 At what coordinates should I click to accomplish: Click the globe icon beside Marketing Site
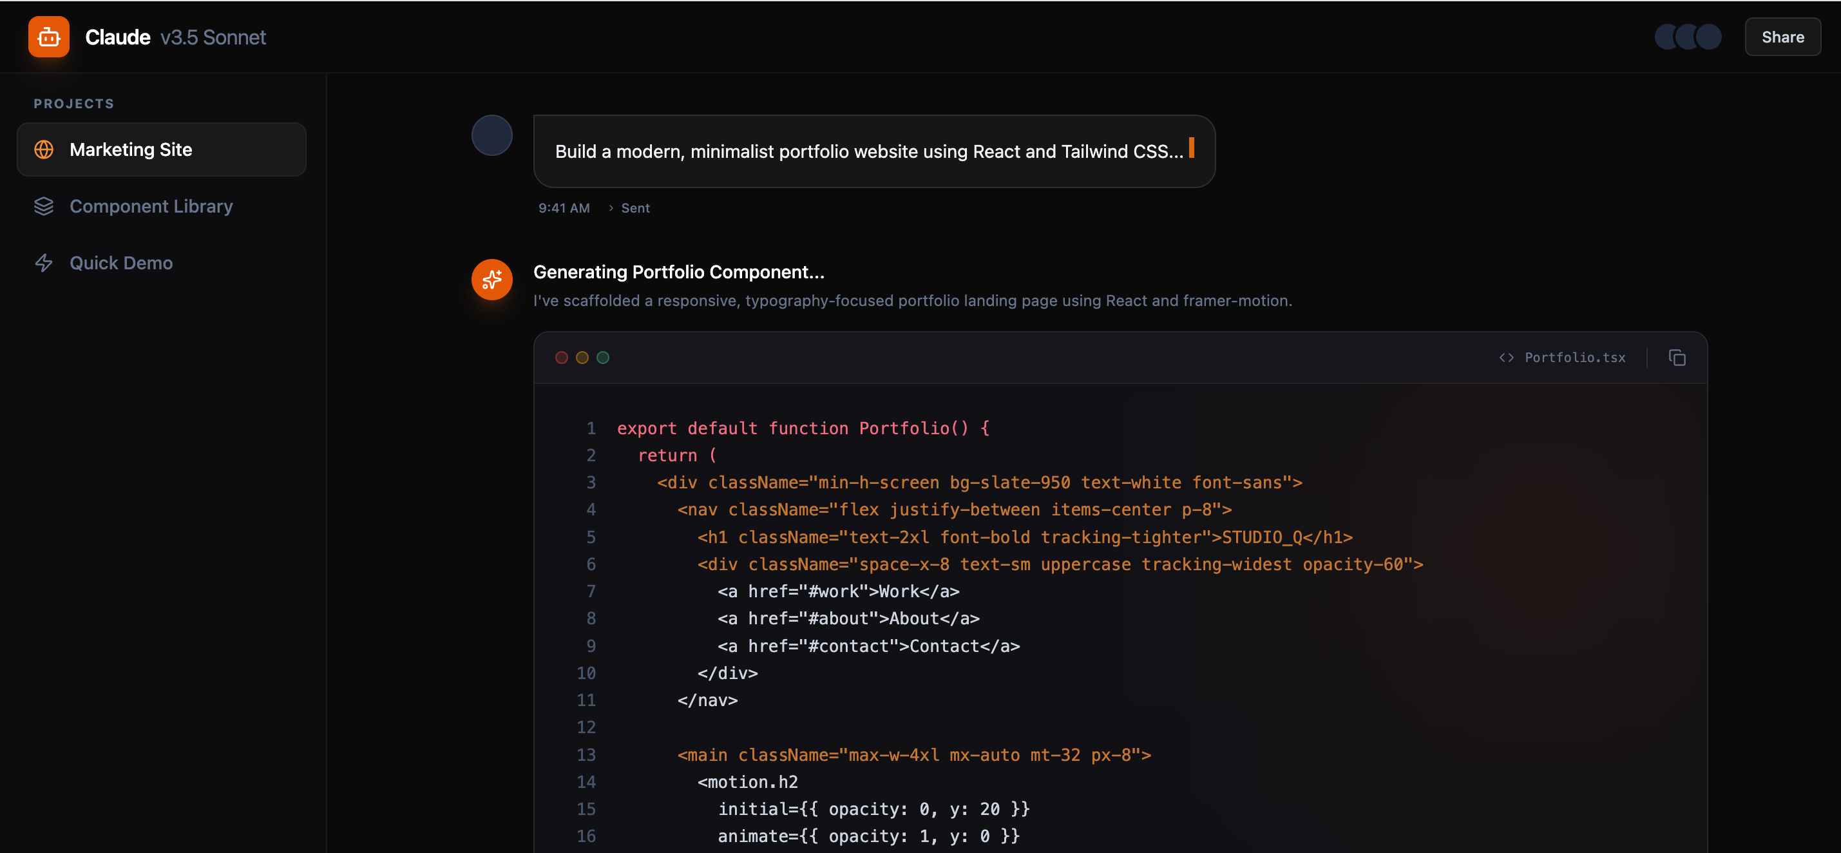(x=44, y=149)
